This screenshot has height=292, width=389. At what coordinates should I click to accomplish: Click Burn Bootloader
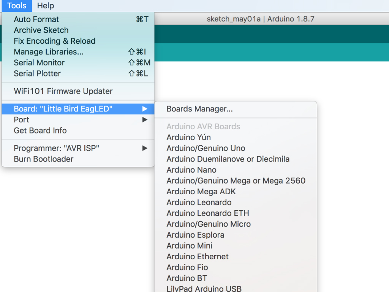point(78,159)
